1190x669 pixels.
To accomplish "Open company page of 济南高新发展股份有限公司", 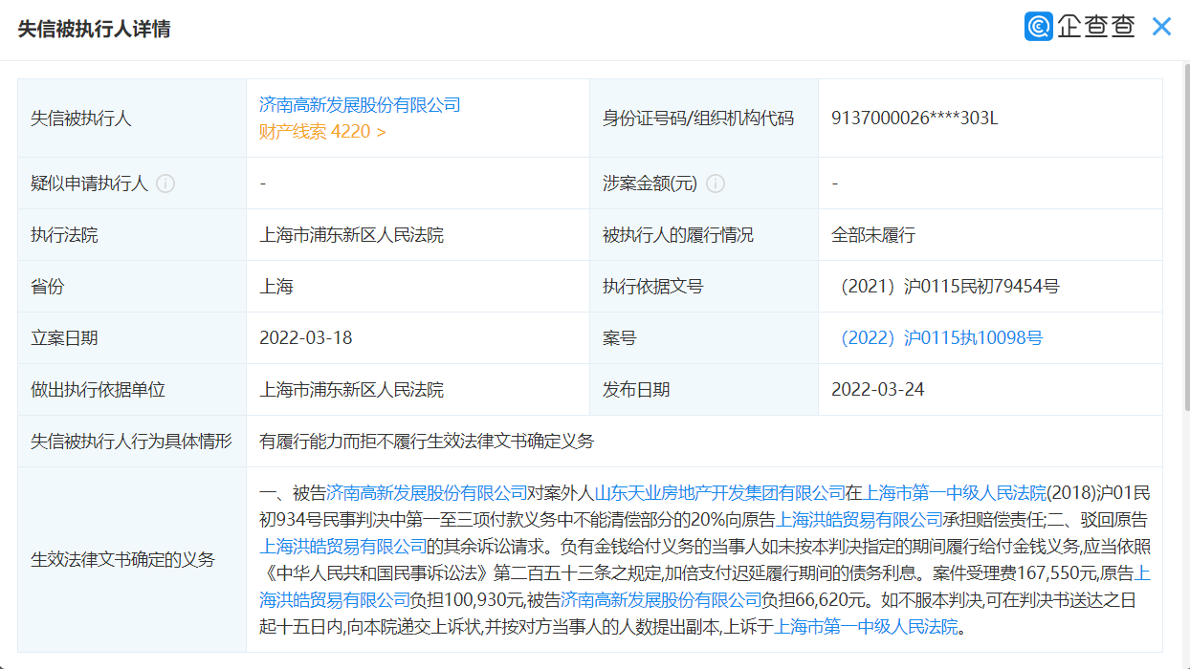I will pyautogui.click(x=359, y=105).
